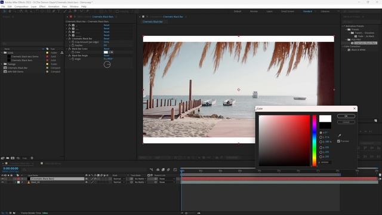
Task: Click inside the red saturation color field
Action: pos(284,141)
